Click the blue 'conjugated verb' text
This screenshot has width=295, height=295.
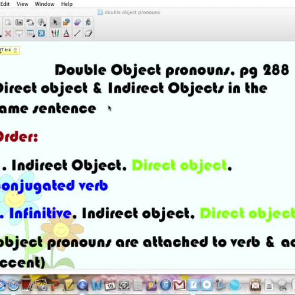[54, 186]
